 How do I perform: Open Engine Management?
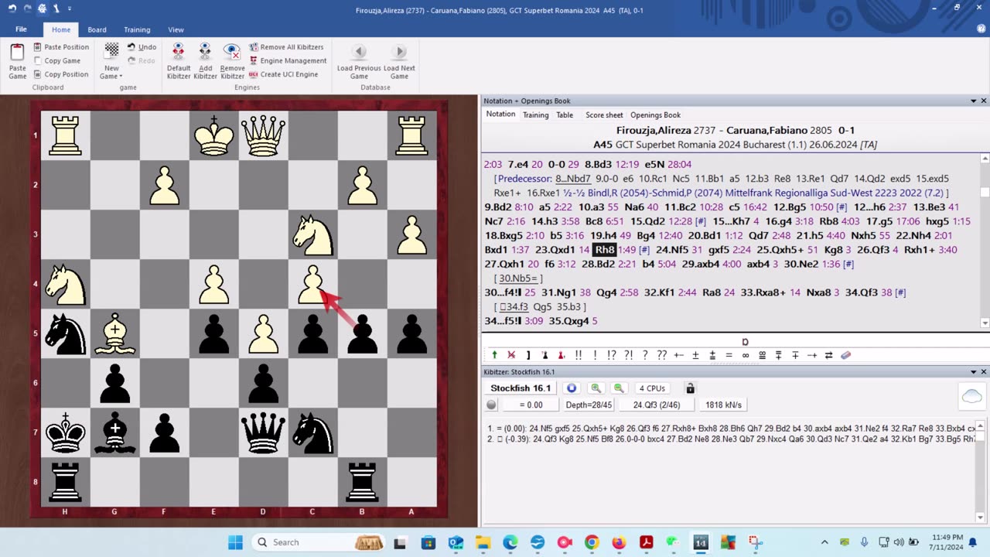[x=288, y=60]
